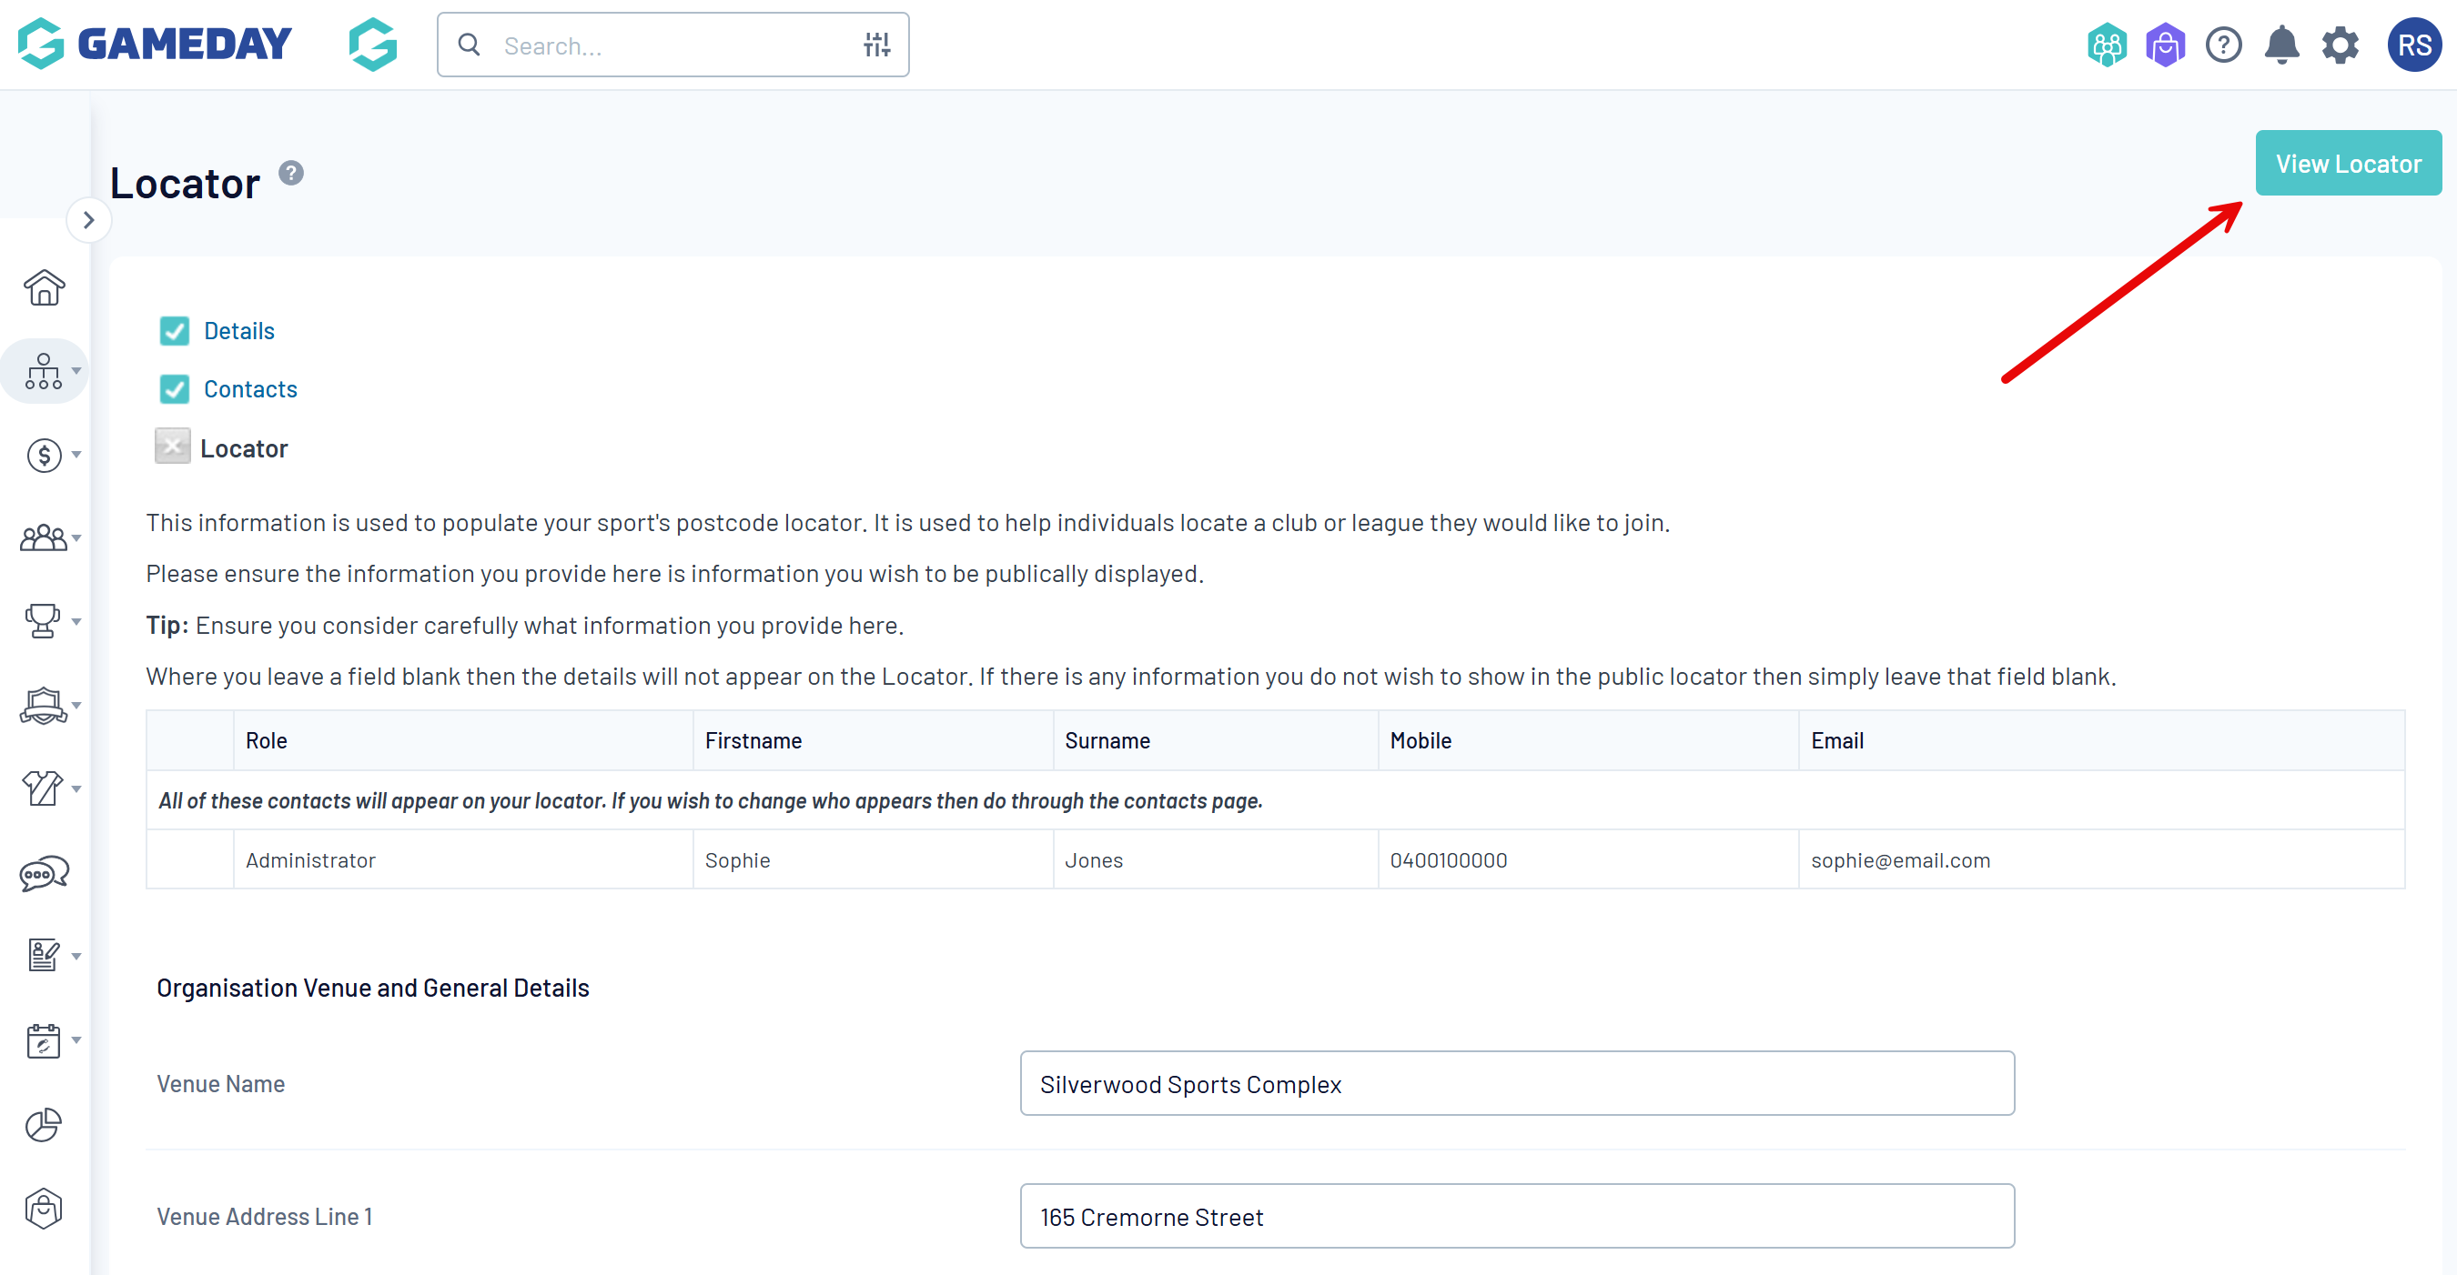Click the help question mark icon in header

[2223, 45]
